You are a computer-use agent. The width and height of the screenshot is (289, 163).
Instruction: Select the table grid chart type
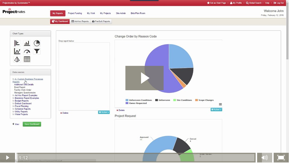(27, 59)
